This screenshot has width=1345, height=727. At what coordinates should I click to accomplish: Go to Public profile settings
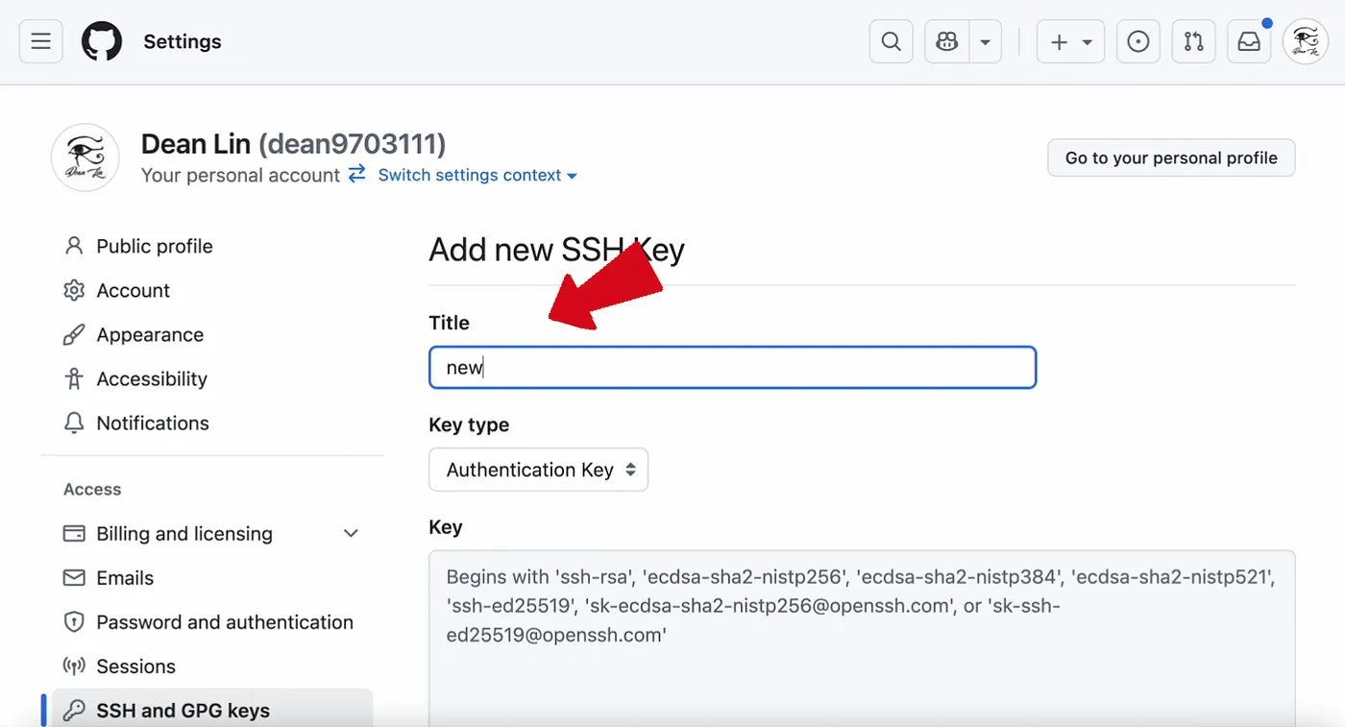tap(154, 246)
